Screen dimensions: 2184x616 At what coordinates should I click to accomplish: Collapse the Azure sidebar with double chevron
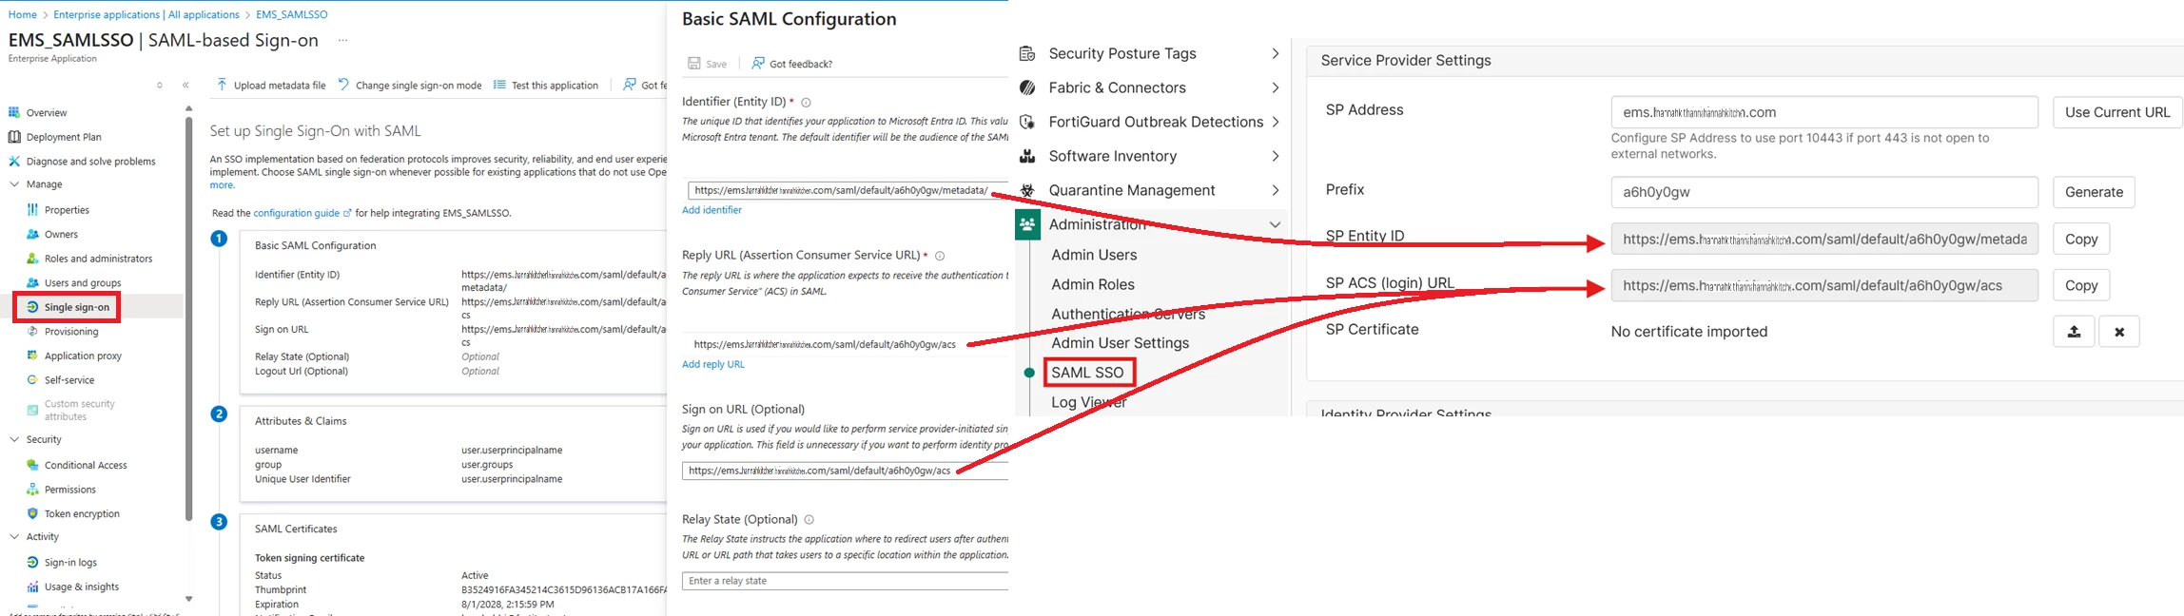click(x=185, y=86)
